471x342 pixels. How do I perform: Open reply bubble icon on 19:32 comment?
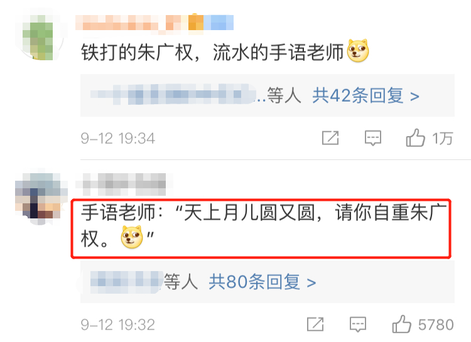358,324
